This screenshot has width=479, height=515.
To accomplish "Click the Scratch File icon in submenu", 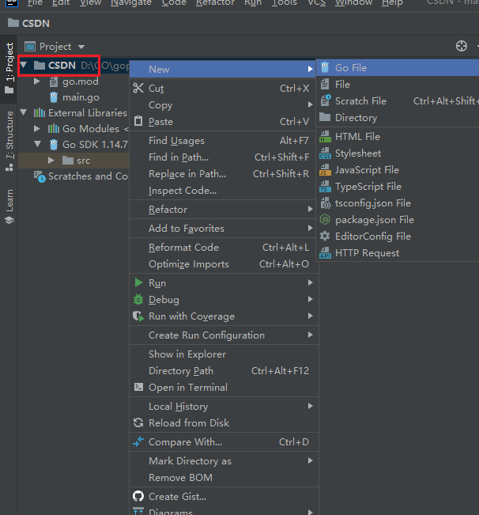I will (326, 100).
